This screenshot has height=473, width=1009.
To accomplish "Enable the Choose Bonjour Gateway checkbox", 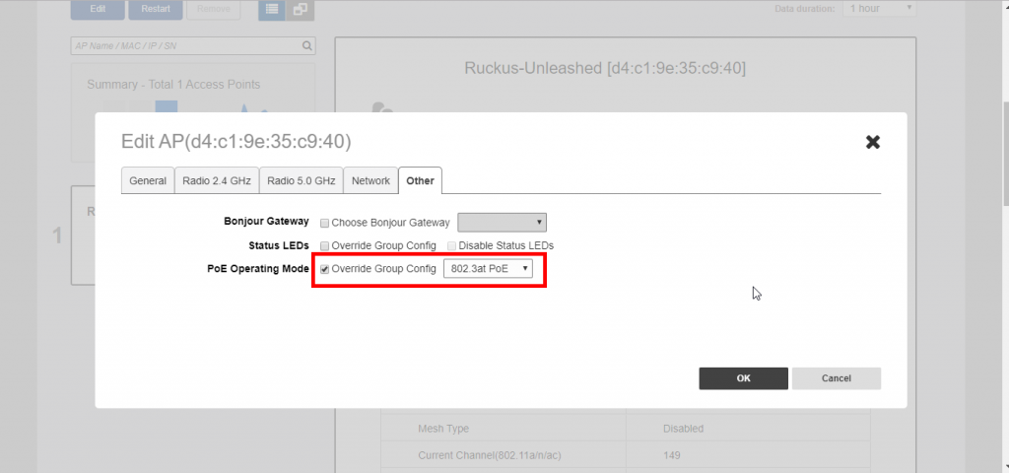I will [325, 223].
